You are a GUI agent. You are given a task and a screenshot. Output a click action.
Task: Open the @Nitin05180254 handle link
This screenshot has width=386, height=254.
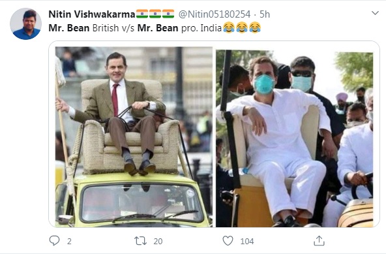coord(214,14)
